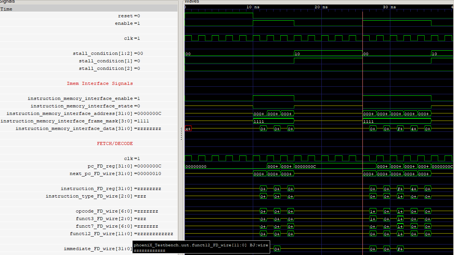Image resolution: width=454 pixels, height=255 pixels.
Task: Click the red x+ value in data wave
Action: [x=188, y=128]
